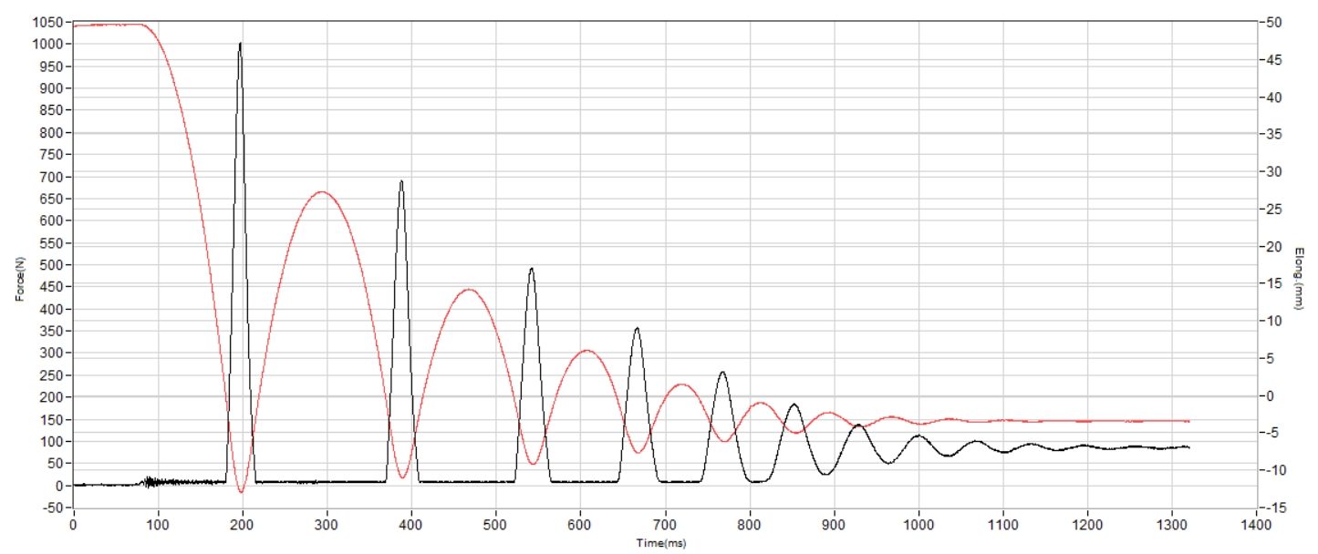
Task: Click the tallest black force peak near 1000 N
Action: pos(240,44)
